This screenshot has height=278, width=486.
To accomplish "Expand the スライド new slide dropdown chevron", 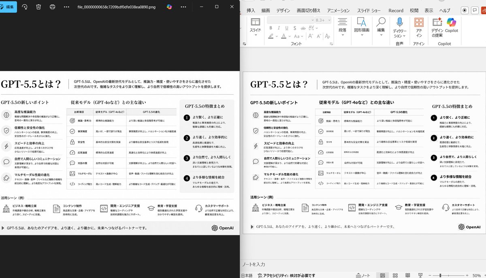I will pyautogui.click(x=256, y=35).
